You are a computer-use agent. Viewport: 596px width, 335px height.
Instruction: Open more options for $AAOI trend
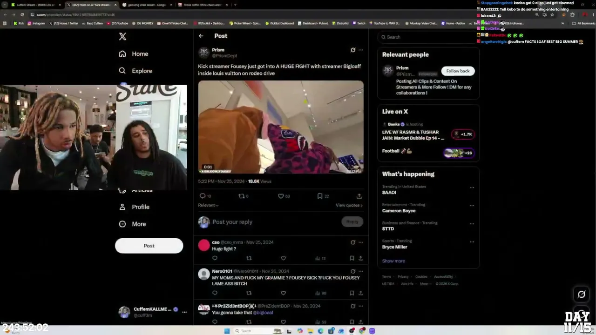click(472, 188)
